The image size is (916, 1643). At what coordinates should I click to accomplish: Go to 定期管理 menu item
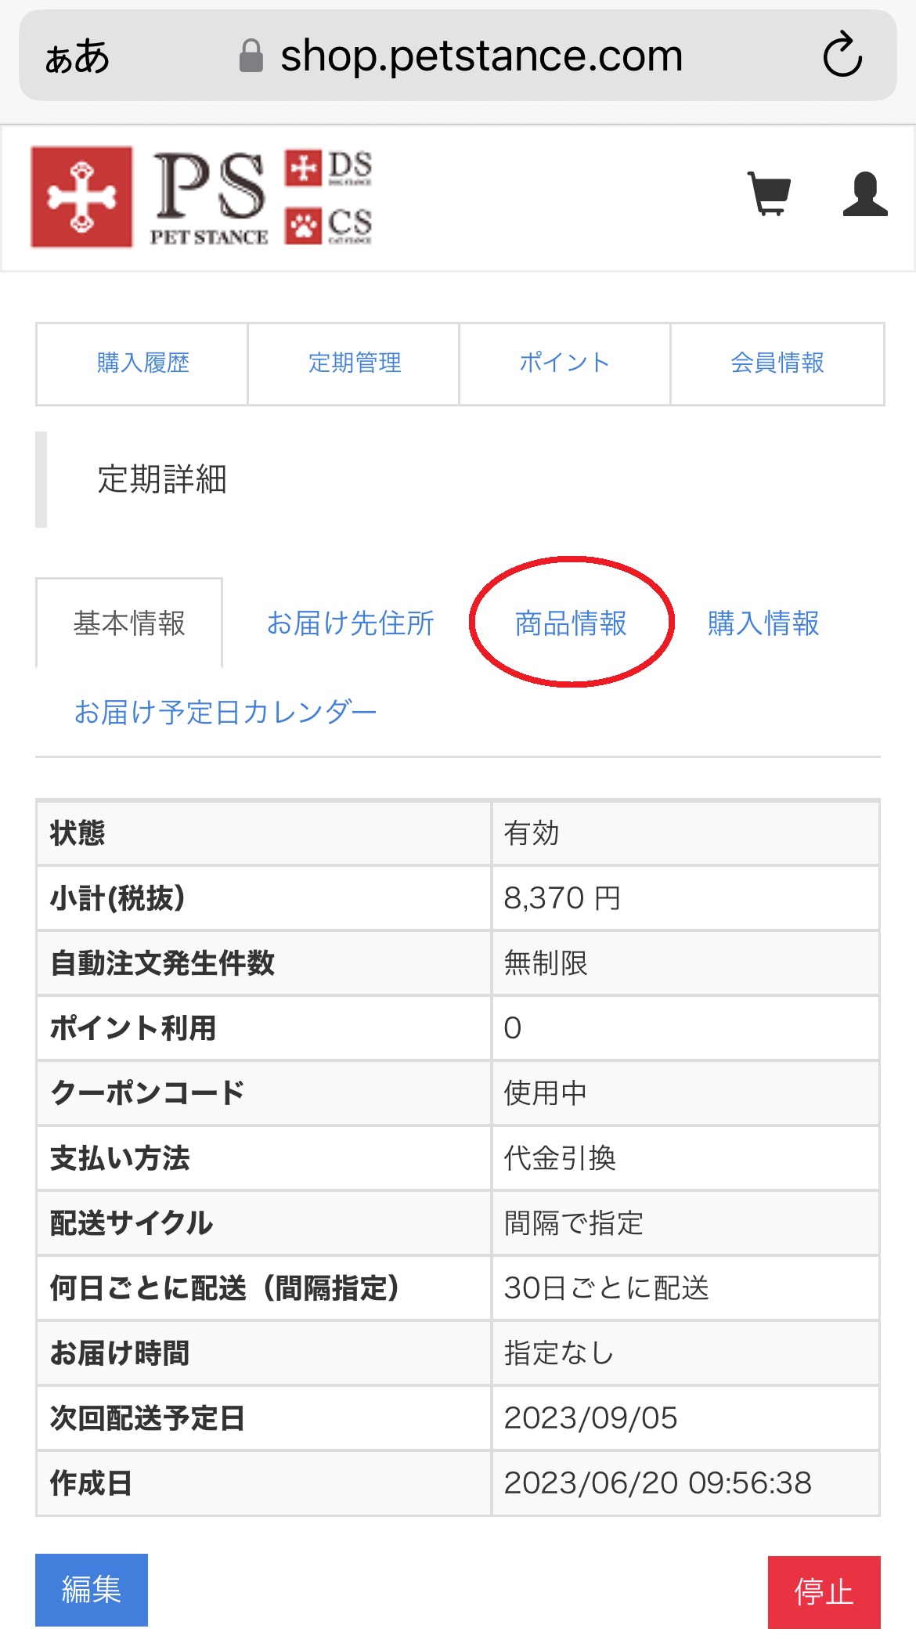[354, 363]
